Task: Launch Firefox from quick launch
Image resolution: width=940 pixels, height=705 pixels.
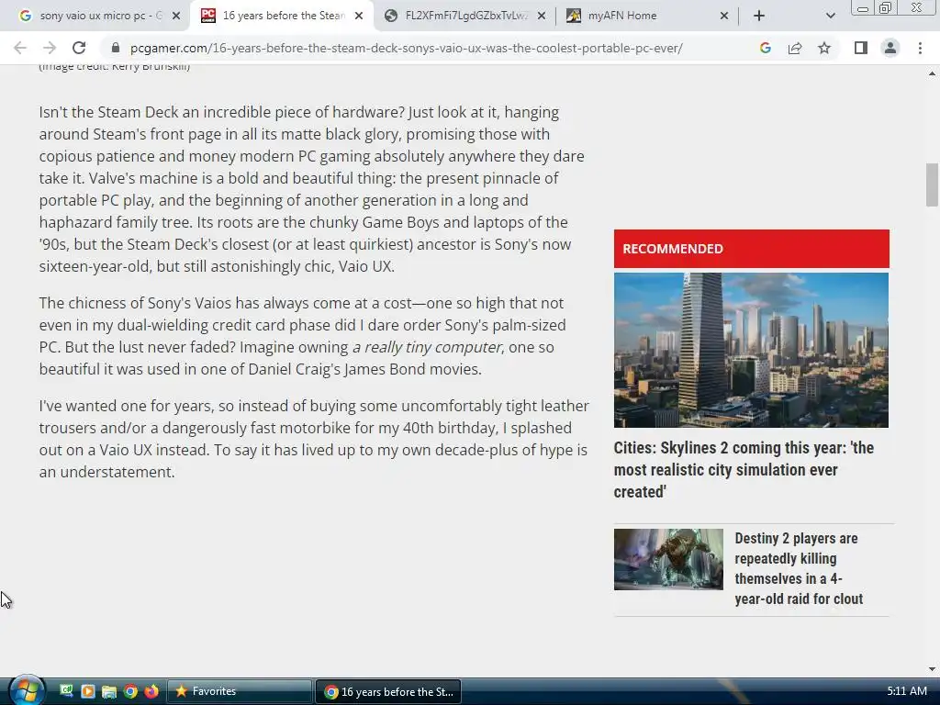Action: point(151,691)
